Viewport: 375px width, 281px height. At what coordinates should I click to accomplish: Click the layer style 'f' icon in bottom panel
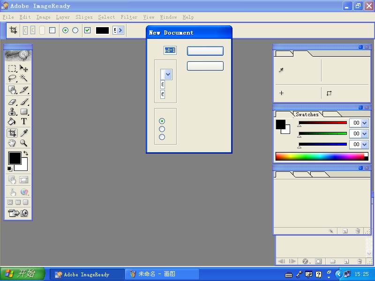tap(305, 261)
